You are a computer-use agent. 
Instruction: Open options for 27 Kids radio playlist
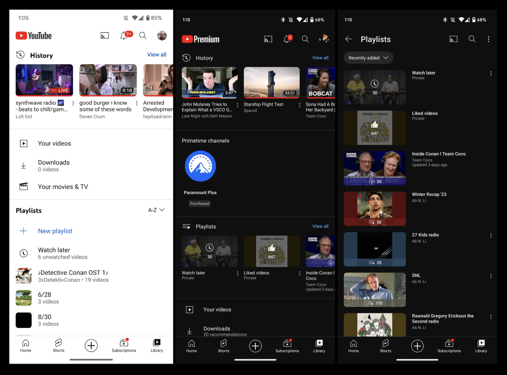(491, 236)
